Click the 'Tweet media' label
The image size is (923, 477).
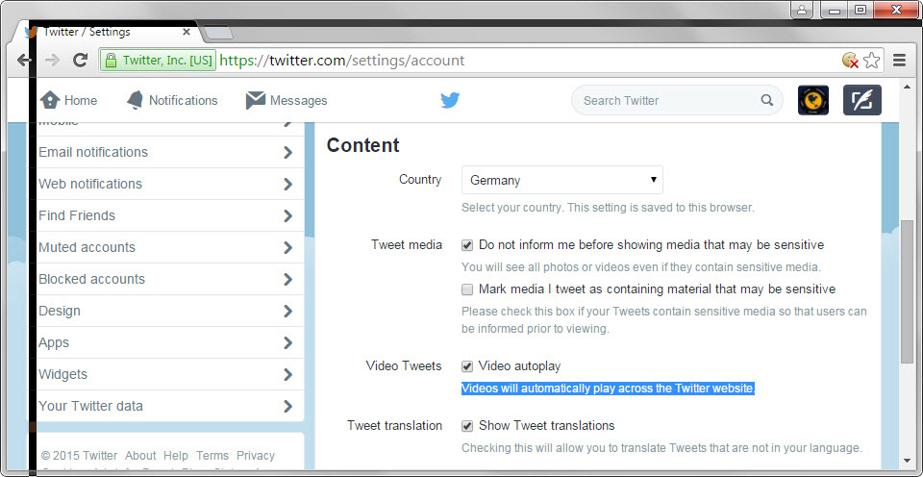pyautogui.click(x=407, y=245)
